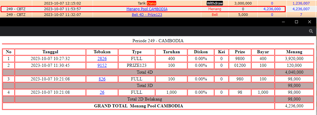Click balance 1,236,007 in Tarik Dana row
The width and height of the screenshot is (317, 115).
pyautogui.click(x=301, y=3)
